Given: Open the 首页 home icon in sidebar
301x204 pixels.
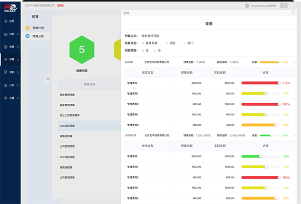Looking at the screenshot, I should click(6, 21).
